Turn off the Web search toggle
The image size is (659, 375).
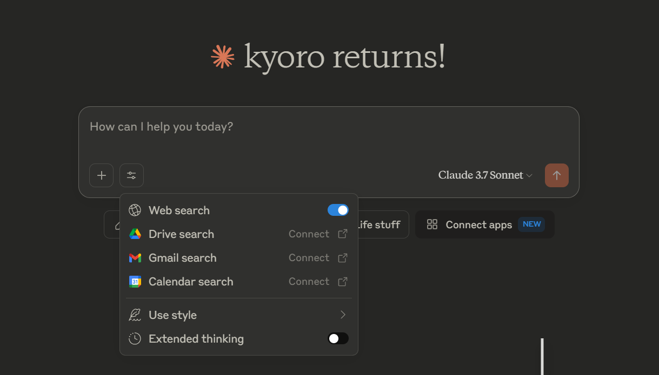(338, 210)
